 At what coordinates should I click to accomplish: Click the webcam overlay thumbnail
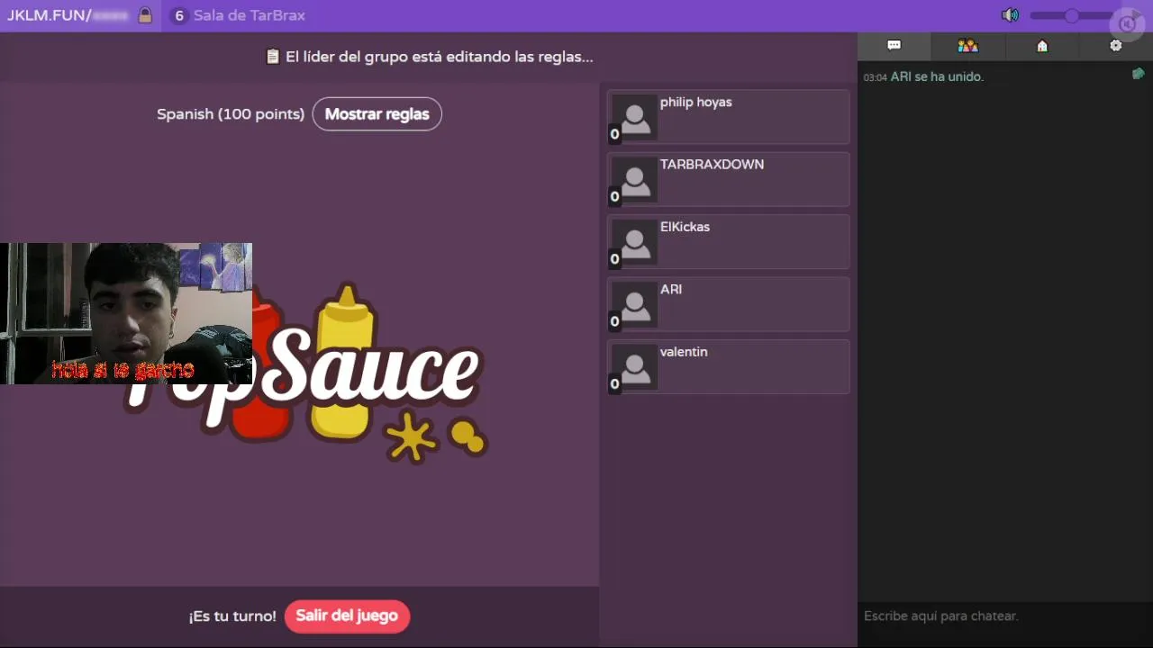pyautogui.click(x=126, y=313)
